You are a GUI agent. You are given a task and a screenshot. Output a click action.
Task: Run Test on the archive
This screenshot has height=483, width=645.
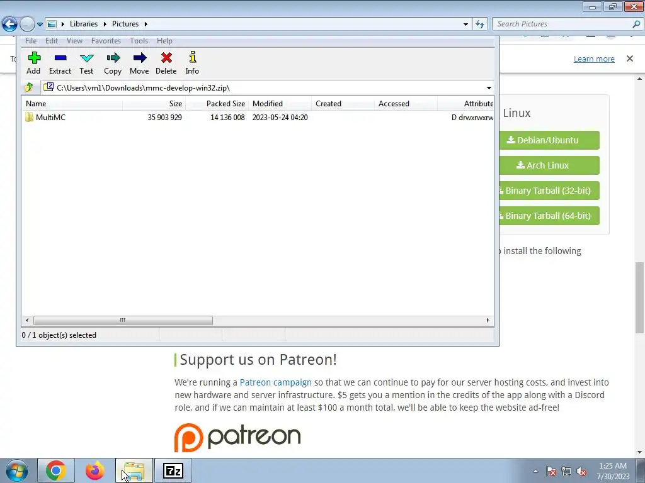coord(86,63)
